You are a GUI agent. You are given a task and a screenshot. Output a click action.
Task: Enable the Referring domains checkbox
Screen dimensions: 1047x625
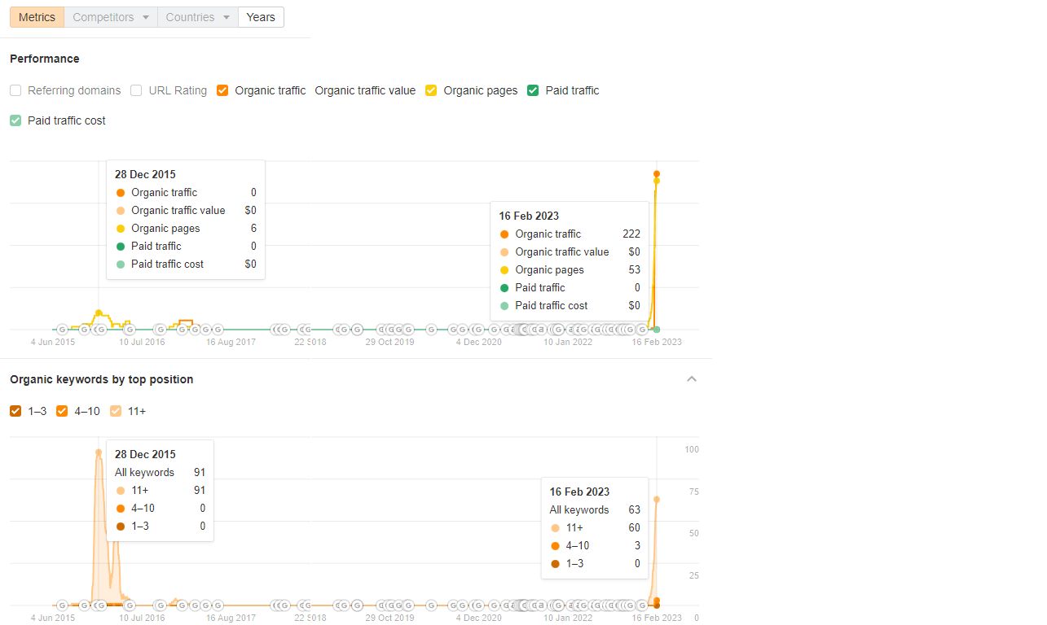[15, 90]
